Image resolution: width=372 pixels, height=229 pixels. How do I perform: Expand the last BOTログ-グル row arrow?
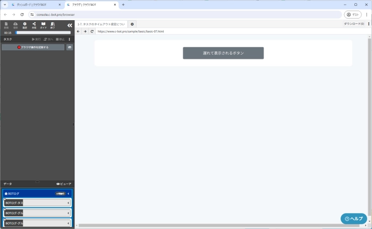(x=69, y=223)
